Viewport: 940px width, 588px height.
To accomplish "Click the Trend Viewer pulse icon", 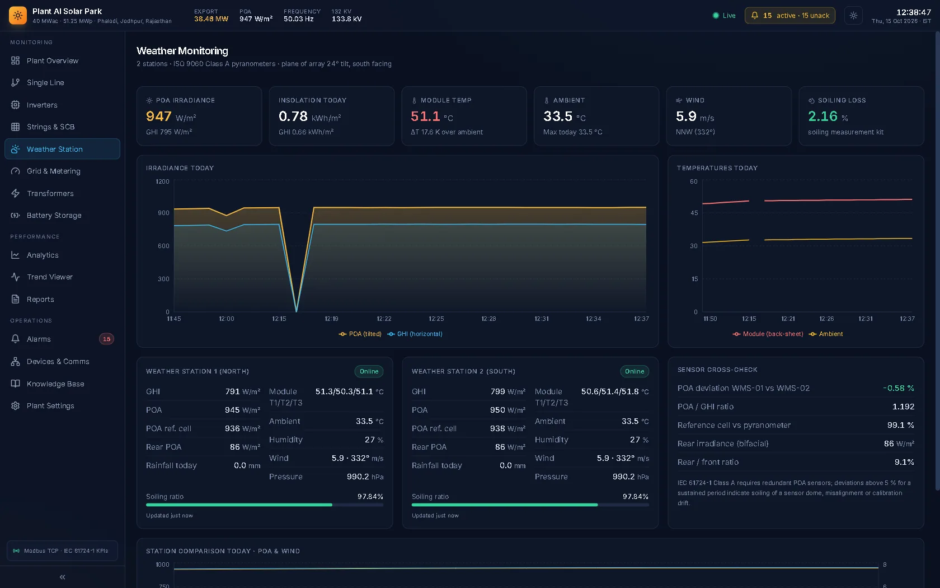I will point(16,277).
